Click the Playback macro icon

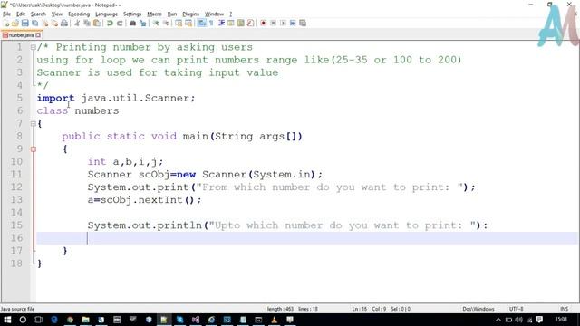[283, 23]
